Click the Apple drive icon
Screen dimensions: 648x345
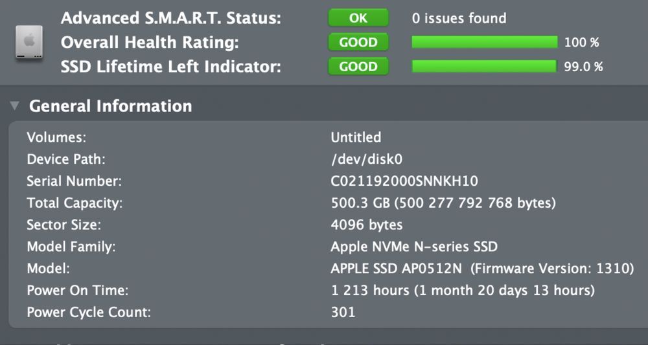[29, 43]
